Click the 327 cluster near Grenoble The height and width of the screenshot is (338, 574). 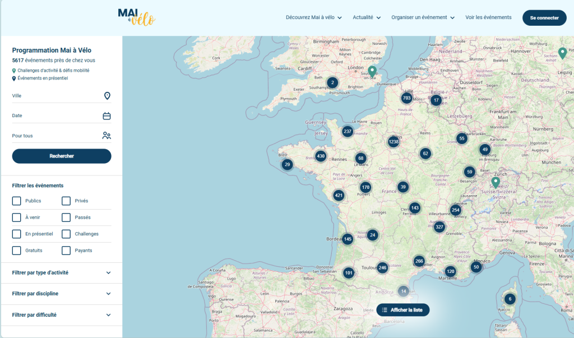[x=439, y=226]
